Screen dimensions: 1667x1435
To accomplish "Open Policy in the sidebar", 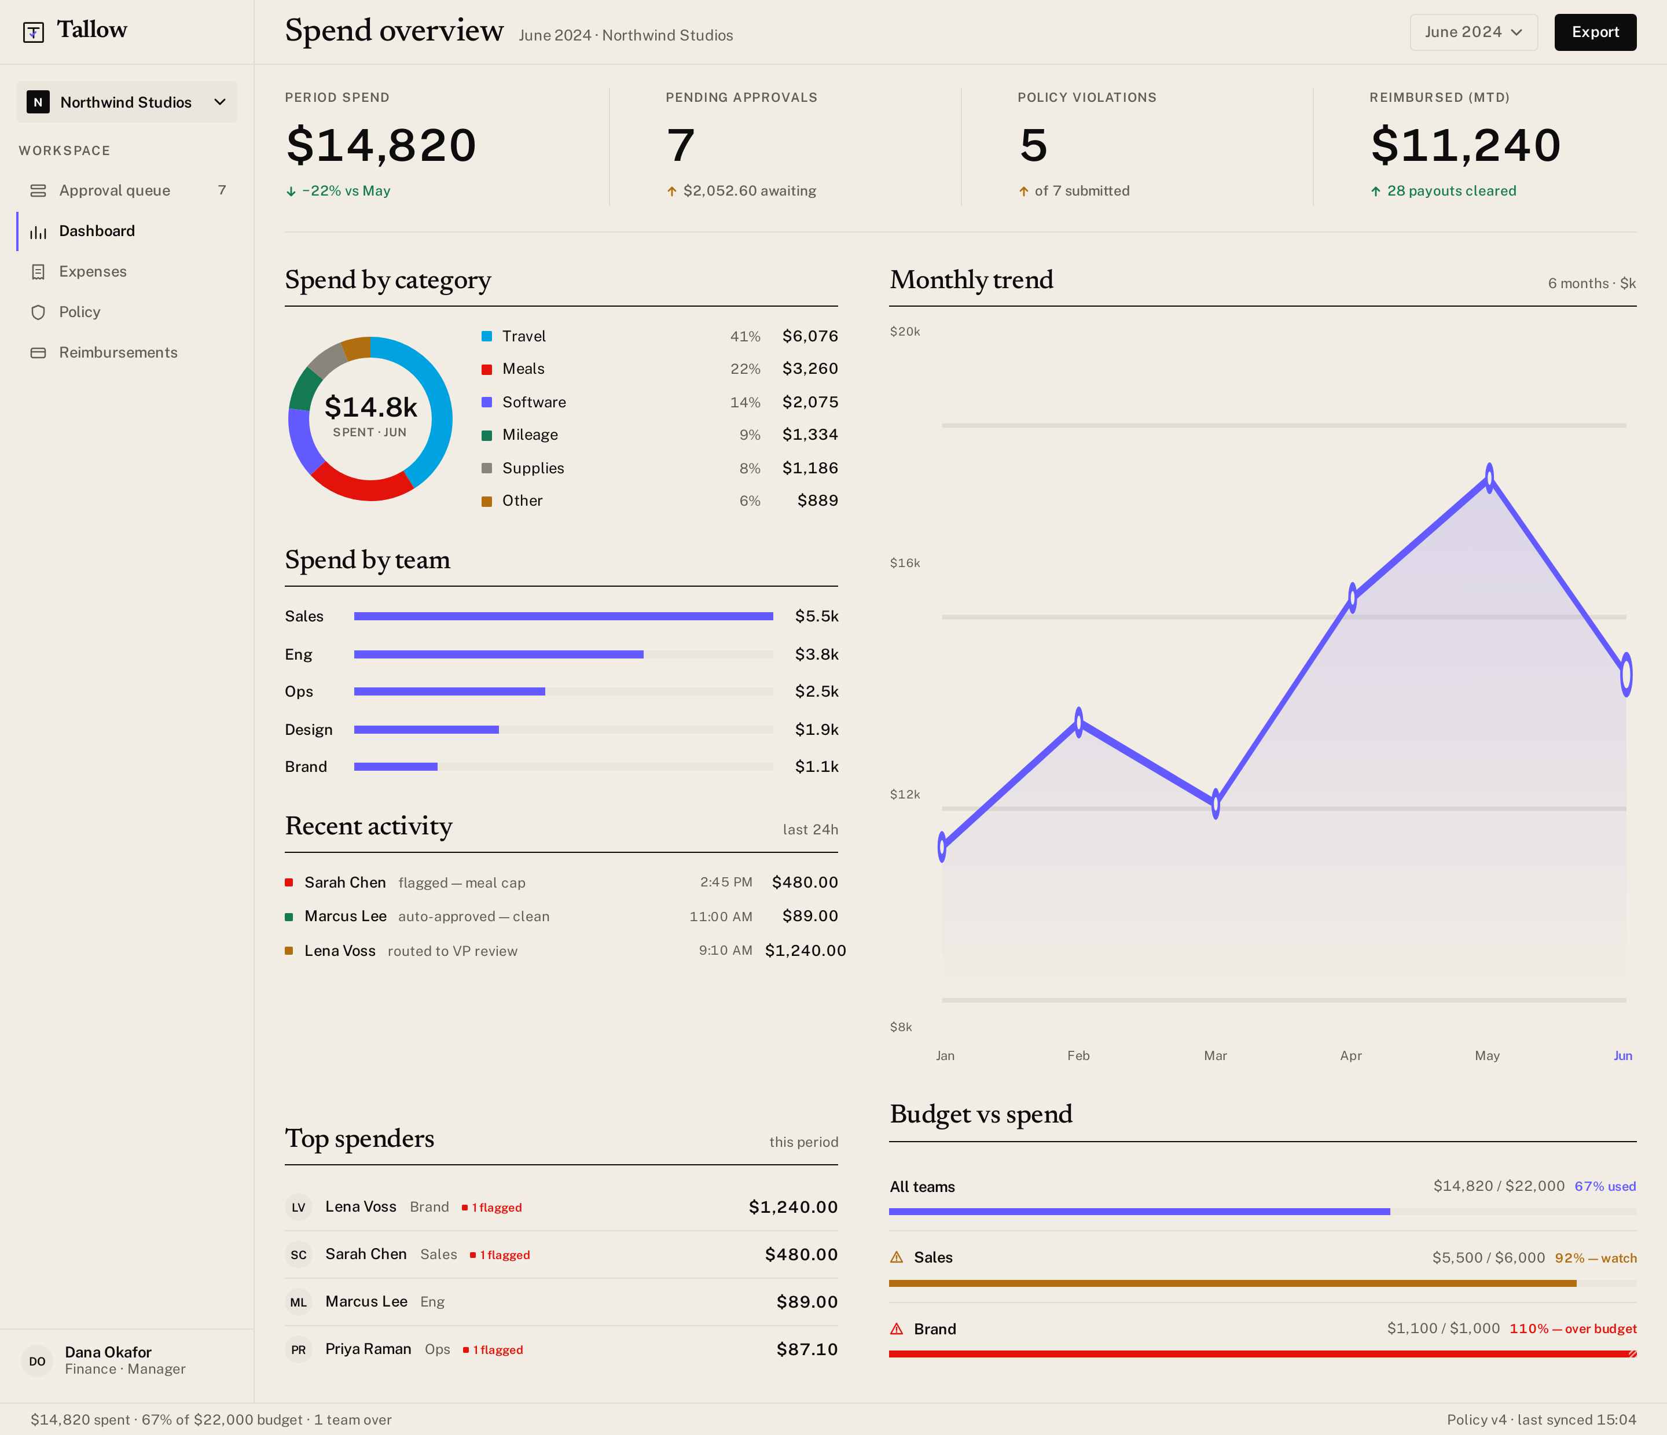I will (126, 312).
